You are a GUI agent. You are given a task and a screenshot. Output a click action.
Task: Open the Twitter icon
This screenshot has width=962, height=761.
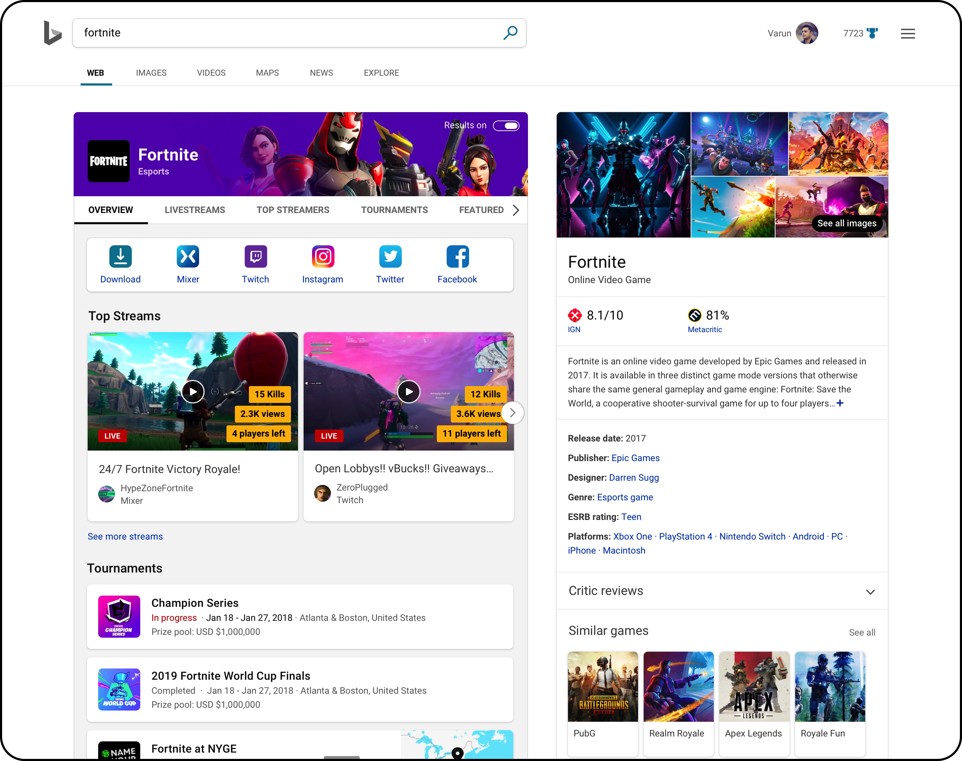[390, 256]
